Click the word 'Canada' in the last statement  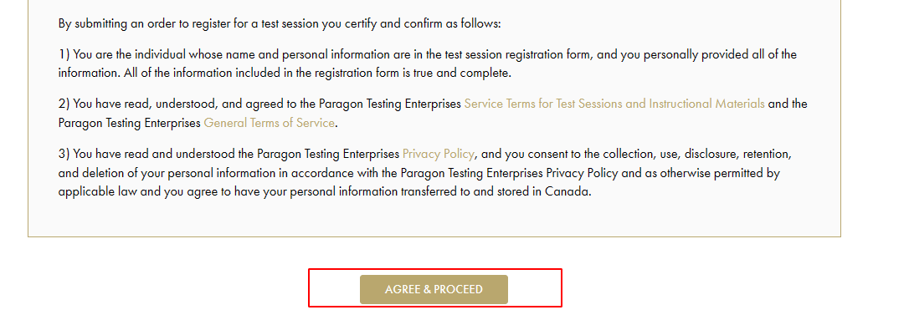[568, 192]
